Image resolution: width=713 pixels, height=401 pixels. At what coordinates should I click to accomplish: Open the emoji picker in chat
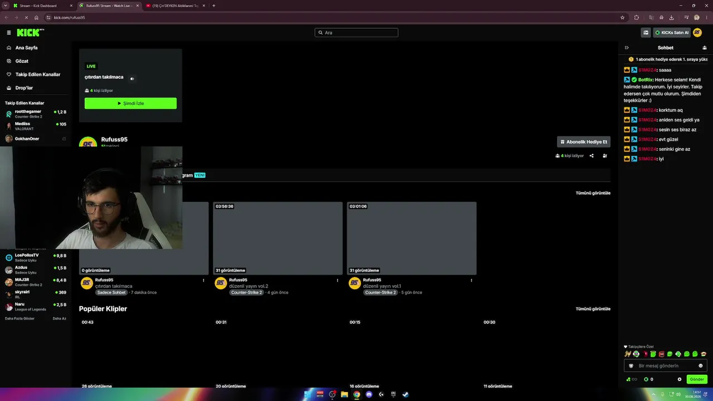point(701,366)
